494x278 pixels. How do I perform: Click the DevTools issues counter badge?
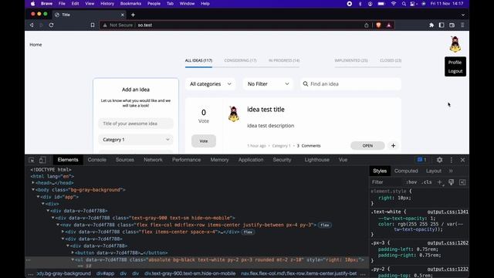pyautogui.click(x=422, y=160)
